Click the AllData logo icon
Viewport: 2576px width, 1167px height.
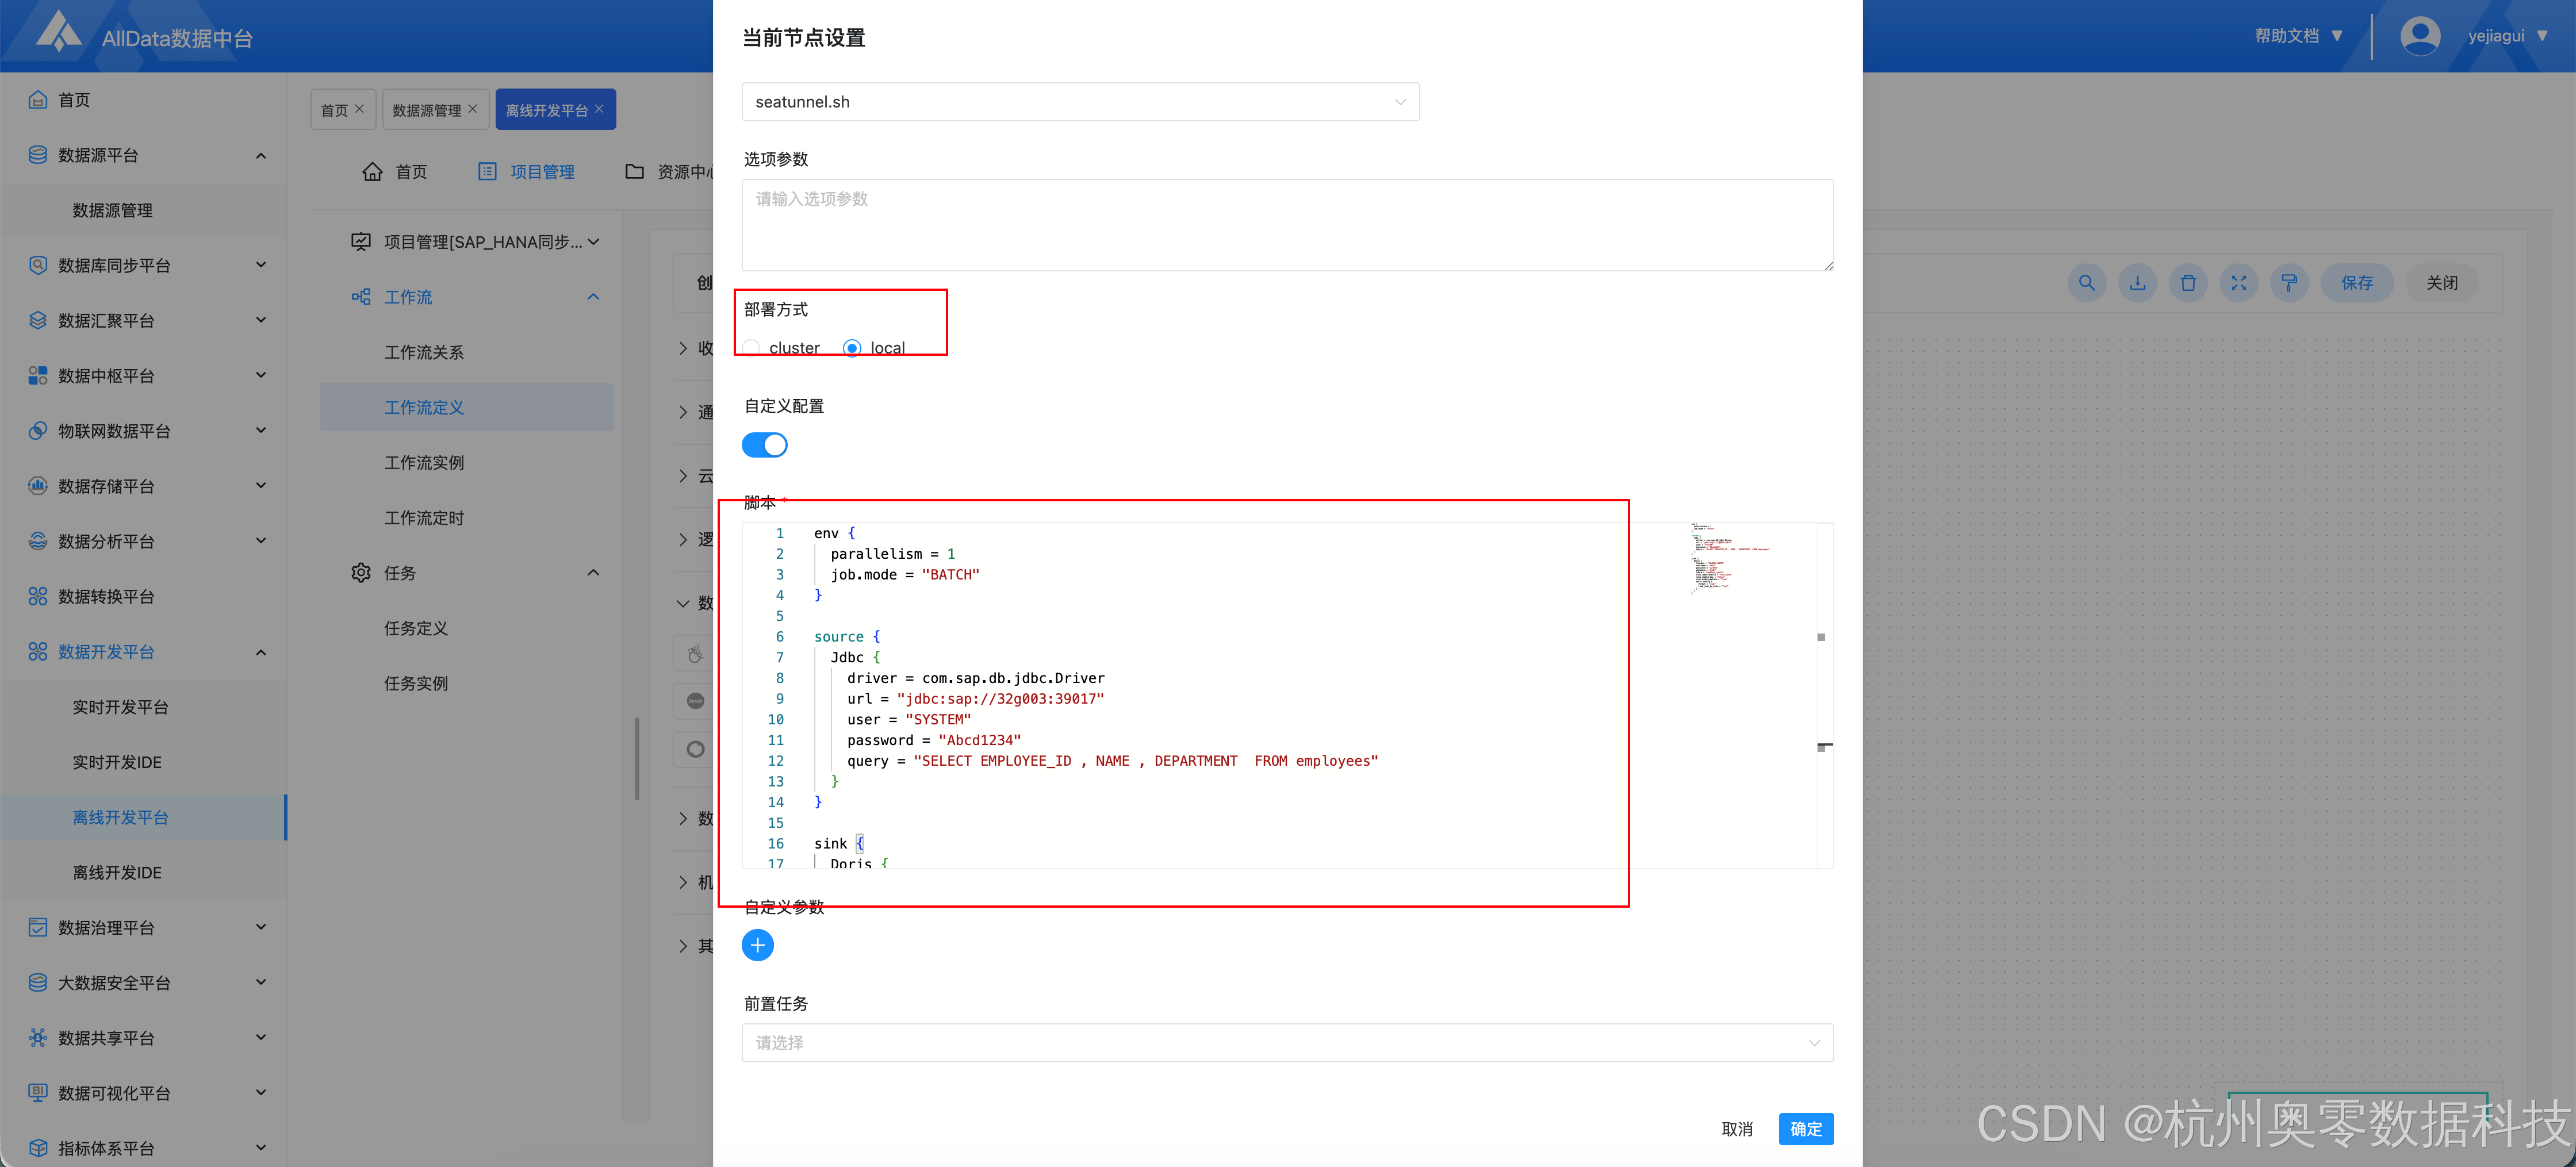coord(58,32)
